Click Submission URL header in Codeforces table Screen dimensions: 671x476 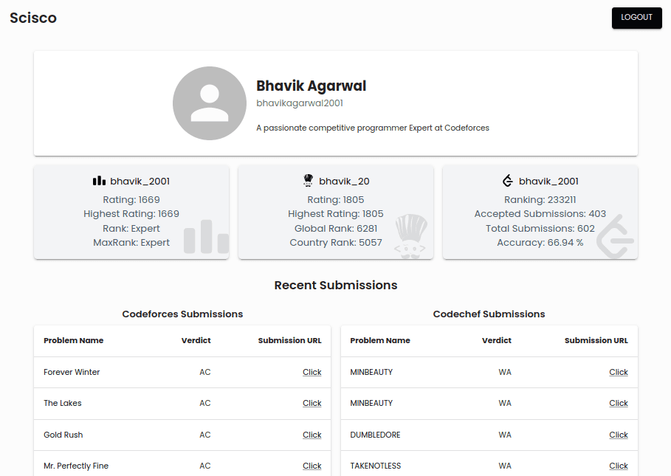pyautogui.click(x=289, y=340)
